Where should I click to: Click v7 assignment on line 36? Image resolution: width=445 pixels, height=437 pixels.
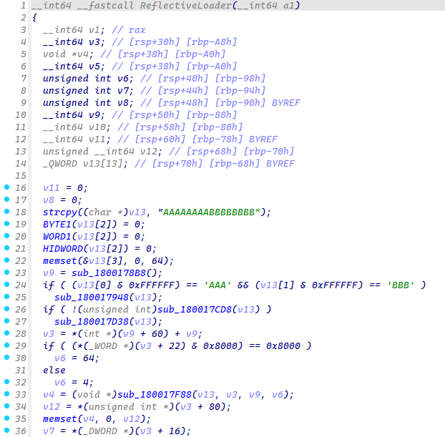click(117, 431)
